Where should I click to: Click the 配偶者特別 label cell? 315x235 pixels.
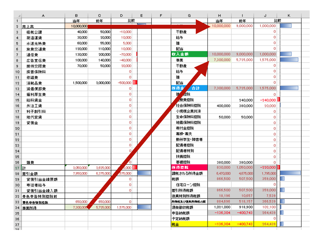[189, 151]
